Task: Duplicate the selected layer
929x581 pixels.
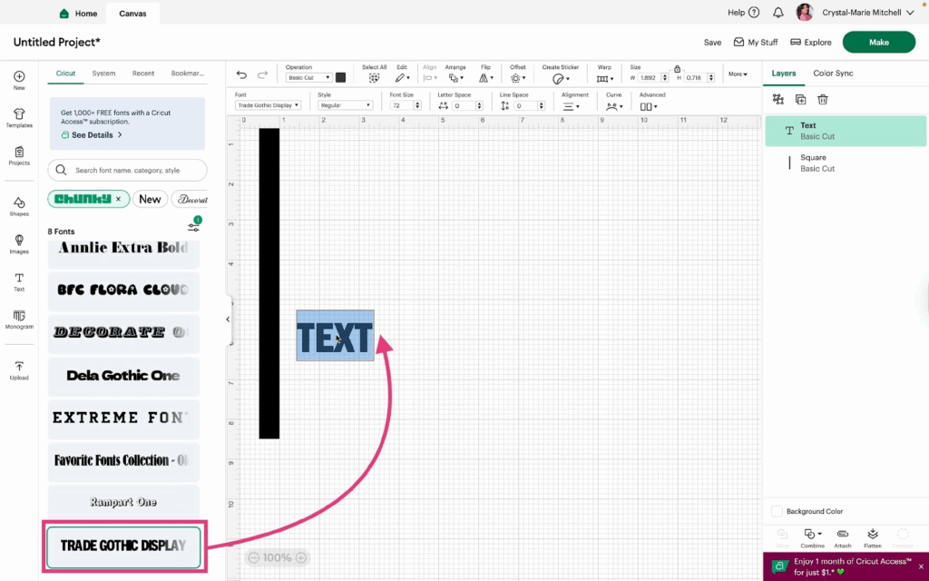Action: pyautogui.click(x=800, y=100)
